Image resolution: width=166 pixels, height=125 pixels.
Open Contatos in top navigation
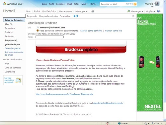click(60, 4)
